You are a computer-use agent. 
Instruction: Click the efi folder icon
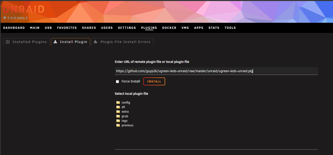pos(118,107)
